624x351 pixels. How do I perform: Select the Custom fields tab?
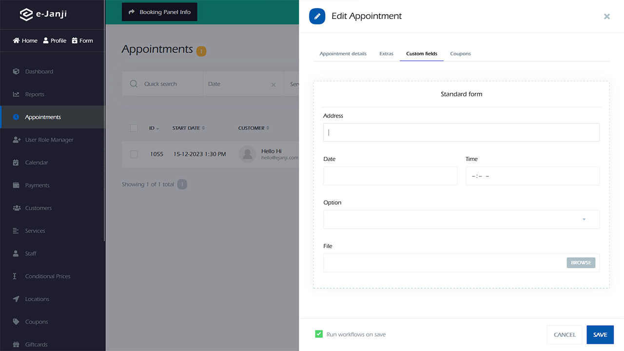422,54
